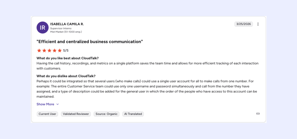This screenshot has width=297, height=139.
Task: Click the review title about efficient communication
Action: (x=90, y=42)
